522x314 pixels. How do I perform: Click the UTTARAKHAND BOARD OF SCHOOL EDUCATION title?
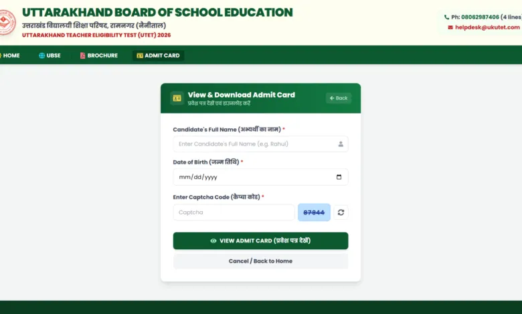pos(157,12)
